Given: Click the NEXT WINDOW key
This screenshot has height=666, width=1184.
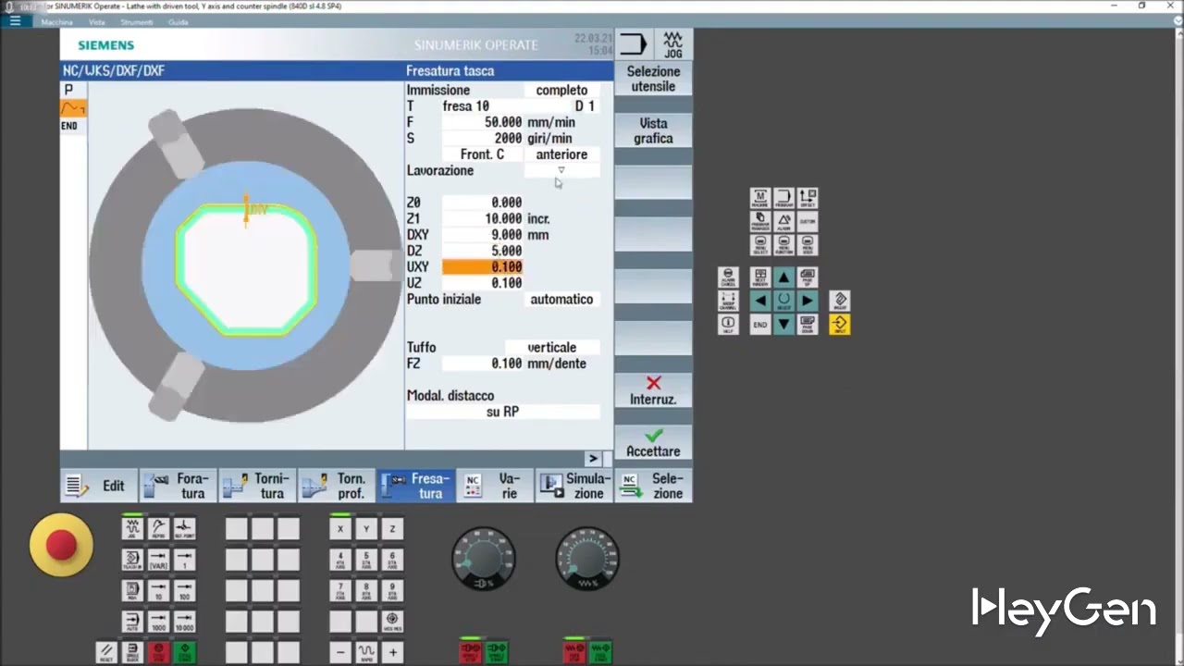Looking at the screenshot, I should click(x=760, y=277).
